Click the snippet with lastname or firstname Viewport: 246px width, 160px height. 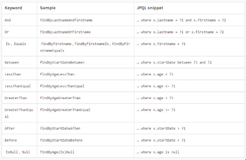click(180, 32)
